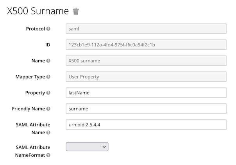Show help for SAML Attribute NameFormat
236x165 pixels.
pos(48,155)
